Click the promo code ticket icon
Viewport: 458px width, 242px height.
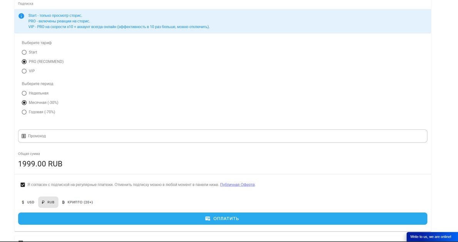pyautogui.click(x=23, y=136)
